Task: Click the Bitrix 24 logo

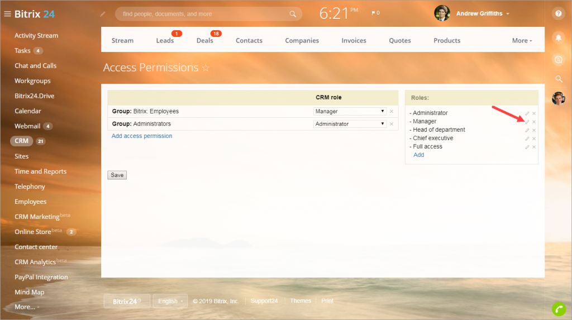Action: (34, 14)
